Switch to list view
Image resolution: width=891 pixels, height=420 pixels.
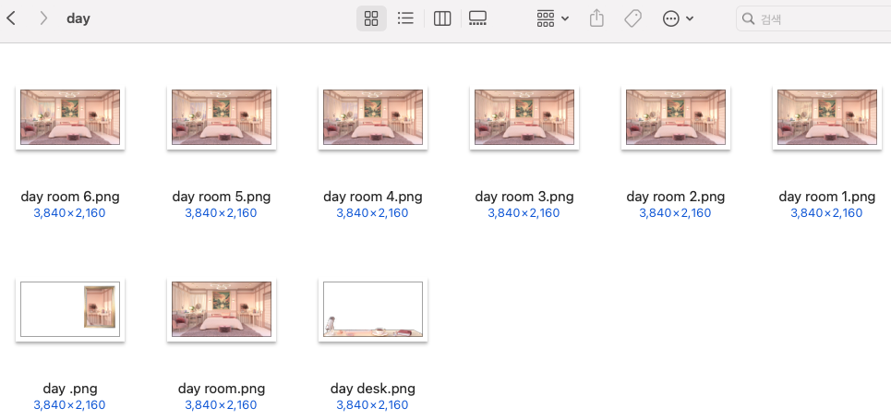click(x=405, y=18)
